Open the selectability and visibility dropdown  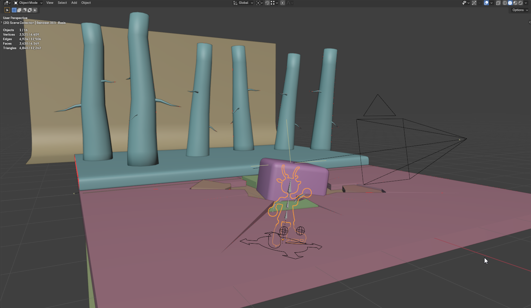pos(466,3)
